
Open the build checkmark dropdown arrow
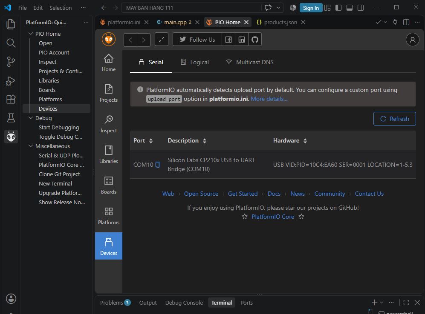coord(385,22)
